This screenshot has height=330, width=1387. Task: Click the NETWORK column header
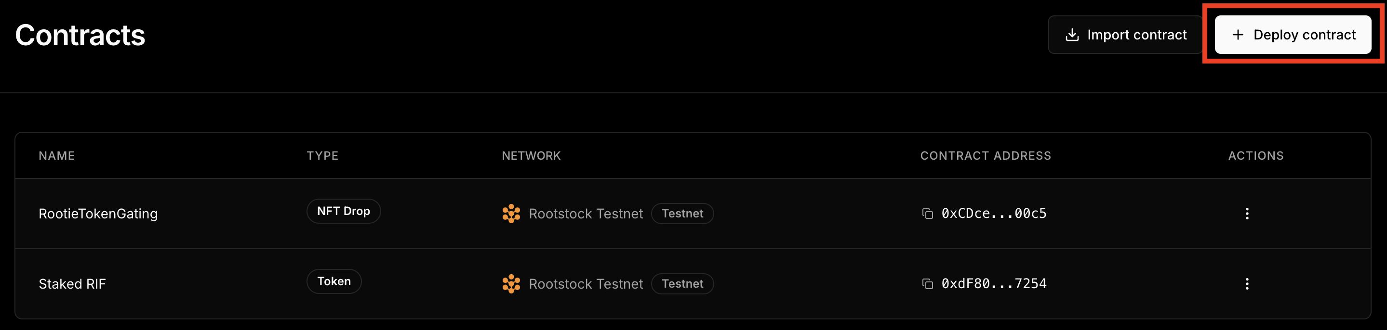[531, 156]
